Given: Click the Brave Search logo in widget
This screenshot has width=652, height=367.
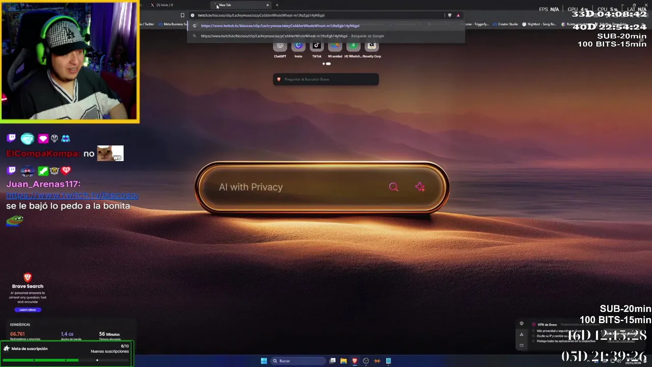Looking at the screenshot, I should click(28, 277).
